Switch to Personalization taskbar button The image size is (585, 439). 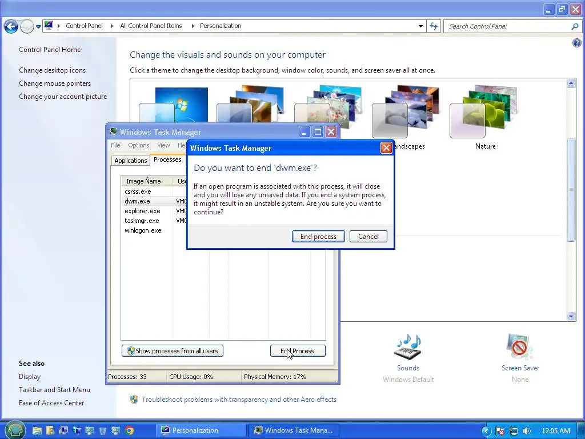pyautogui.click(x=201, y=430)
